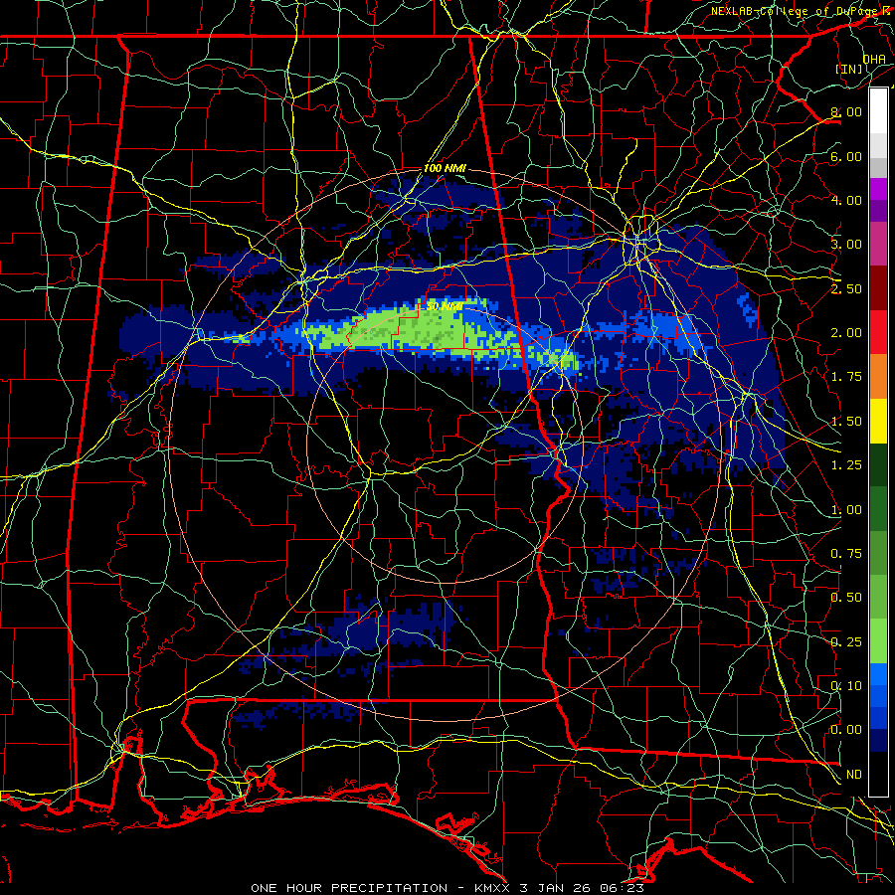Image resolution: width=895 pixels, height=895 pixels.
Task: Click the 100 NMI range ring label
Action: (445, 168)
